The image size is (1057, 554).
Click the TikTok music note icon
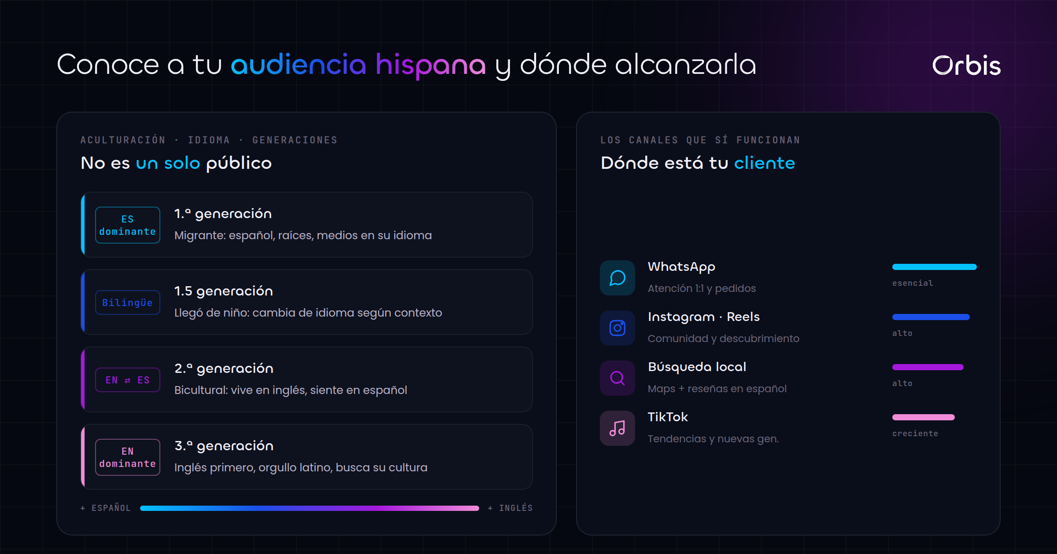[617, 428]
